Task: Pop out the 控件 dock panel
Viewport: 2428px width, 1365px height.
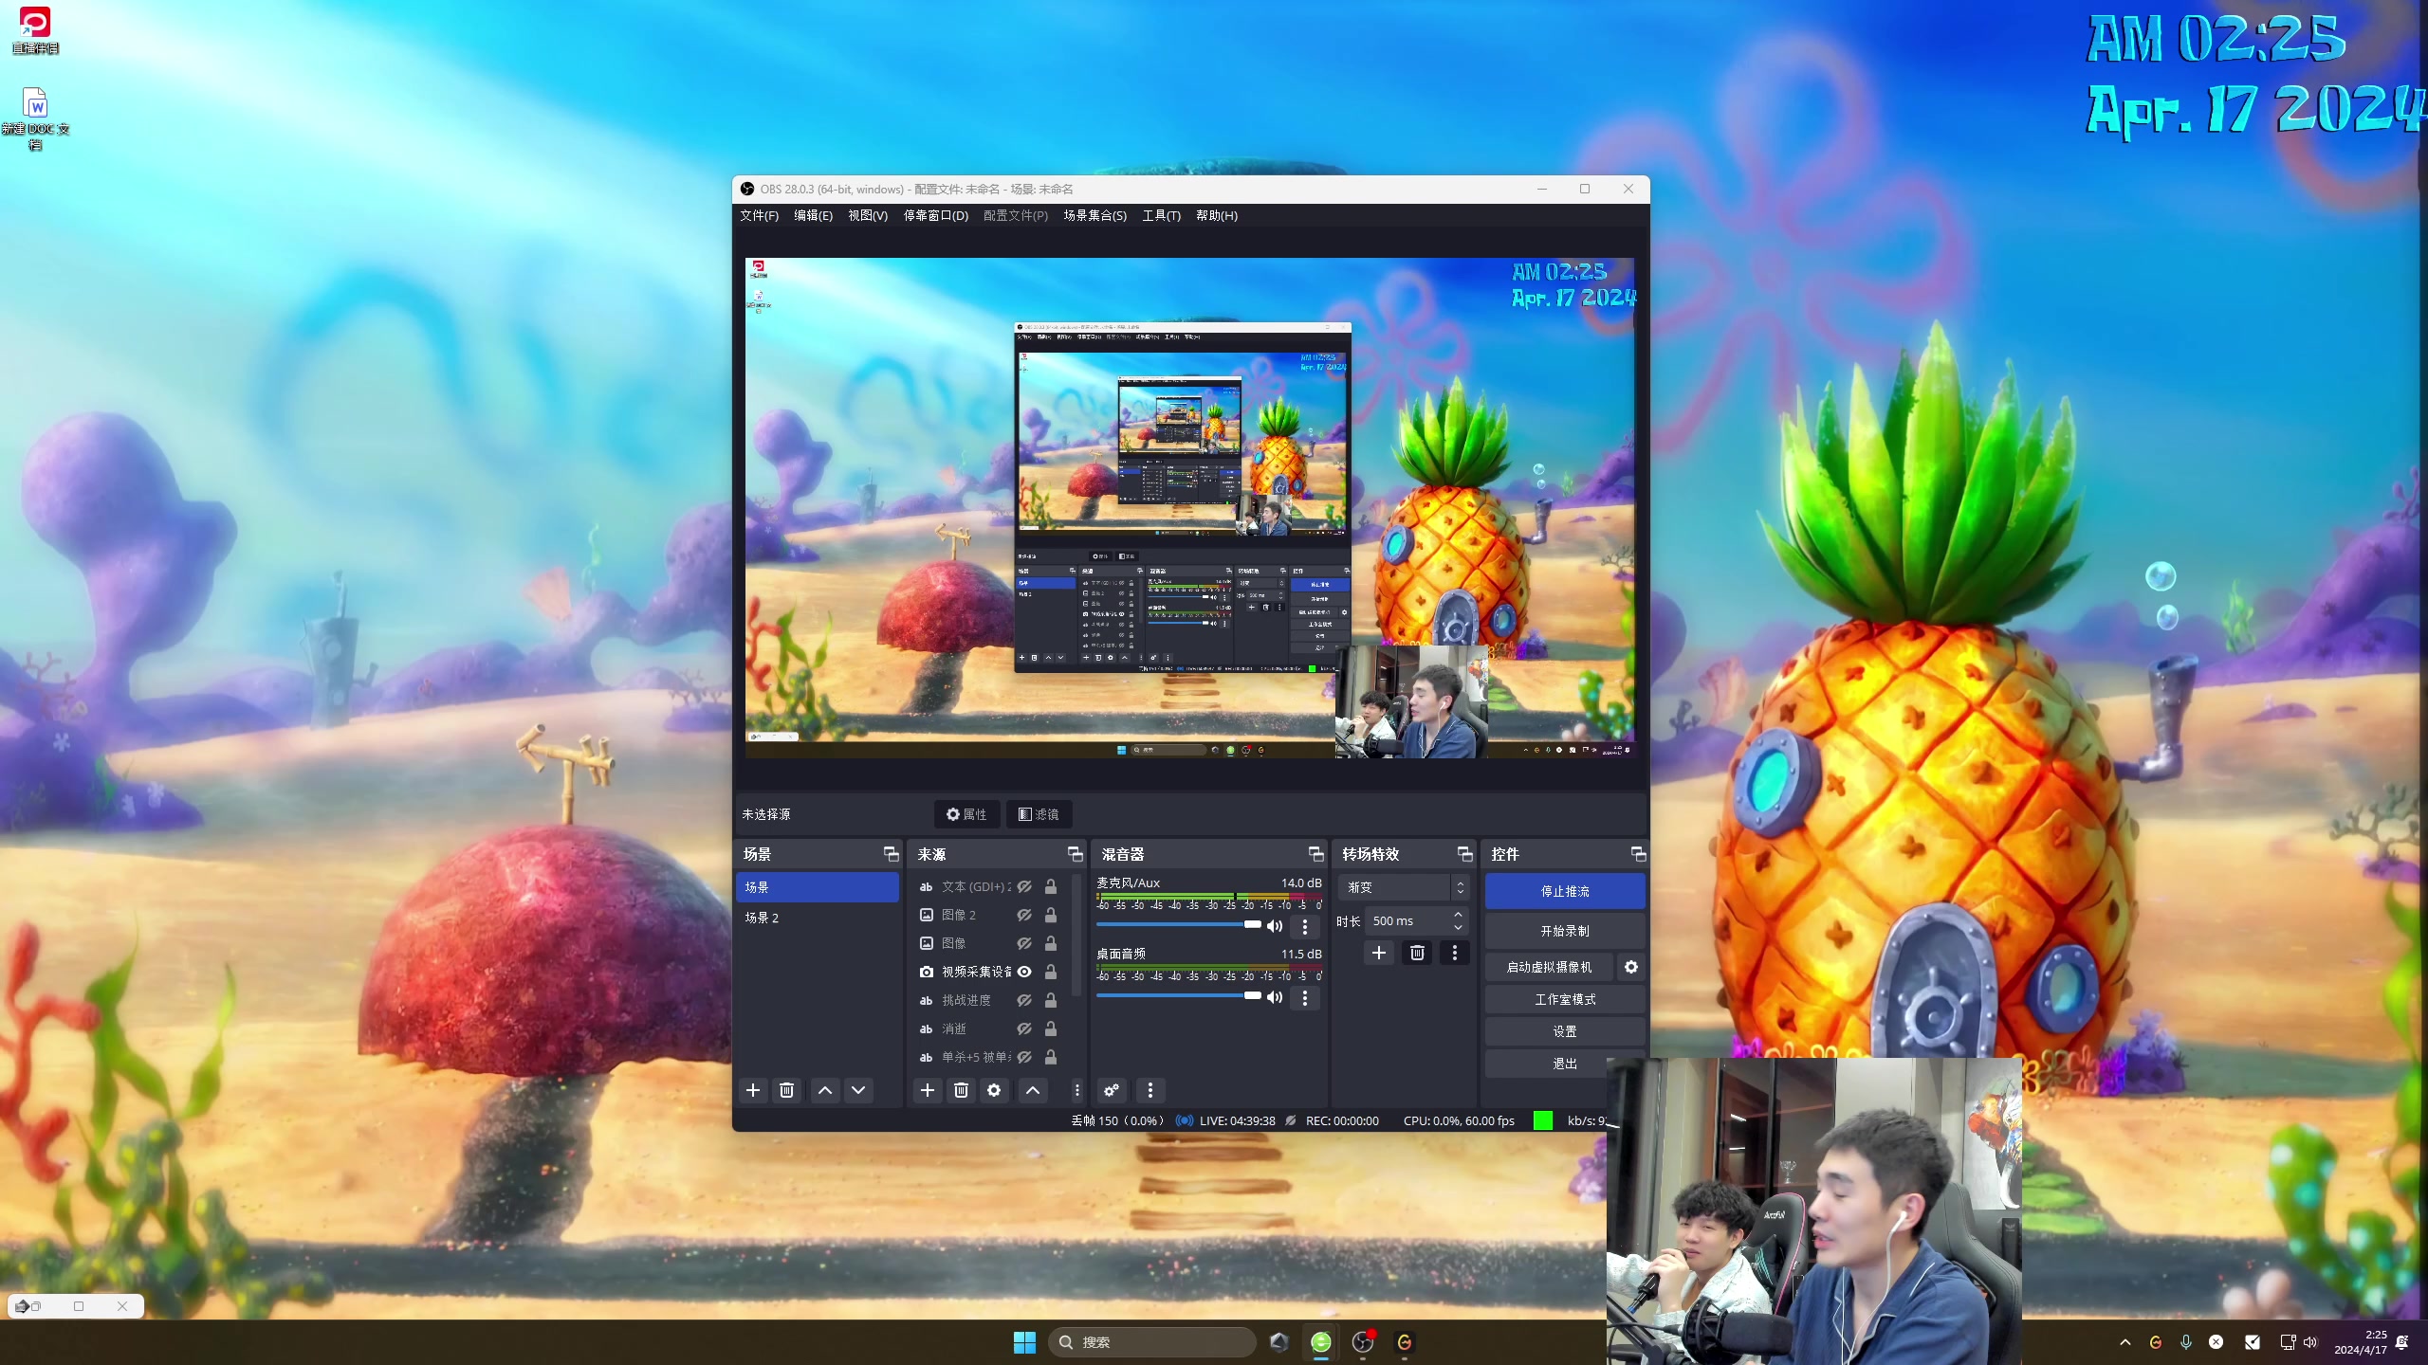Action: 1638,854
